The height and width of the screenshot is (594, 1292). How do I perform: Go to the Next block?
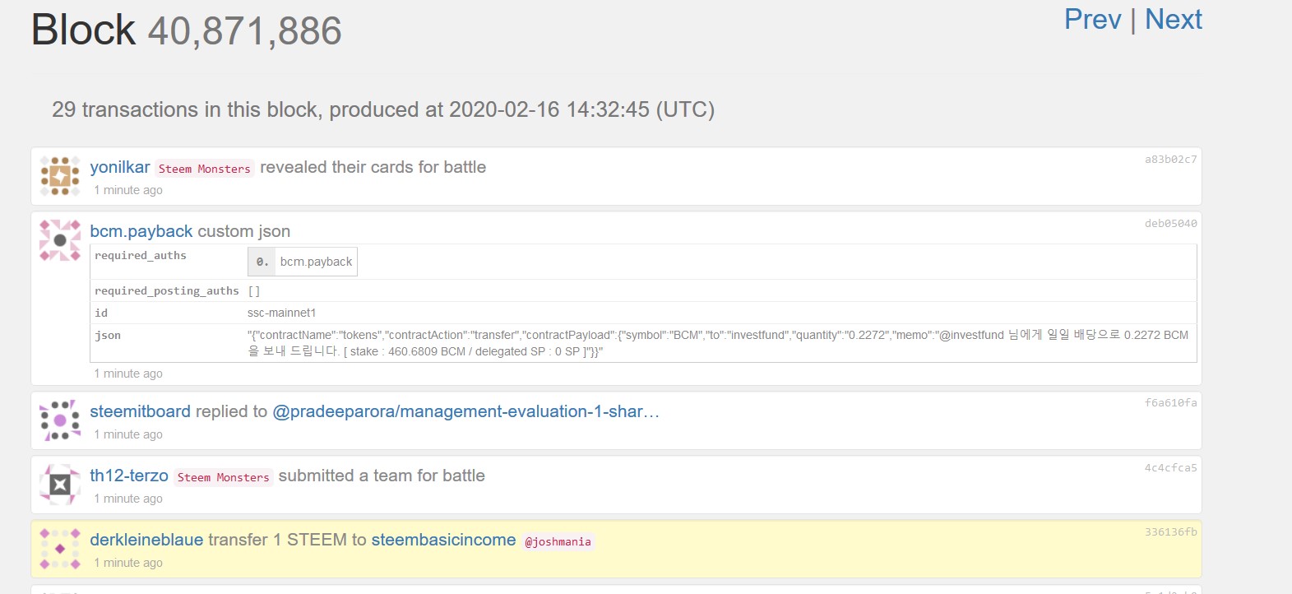[1173, 20]
